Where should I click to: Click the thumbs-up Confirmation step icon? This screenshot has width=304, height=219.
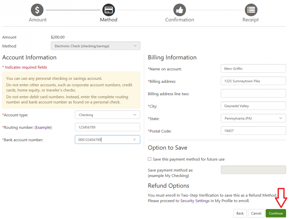coord(180,10)
